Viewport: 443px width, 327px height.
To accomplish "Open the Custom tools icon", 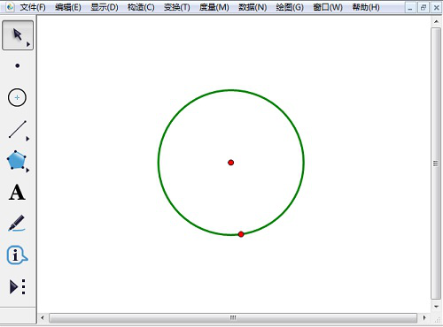I will coord(17,286).
